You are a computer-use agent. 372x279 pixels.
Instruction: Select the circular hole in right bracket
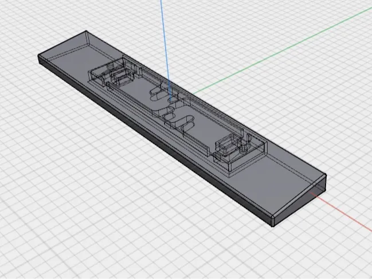pos(244,150)
